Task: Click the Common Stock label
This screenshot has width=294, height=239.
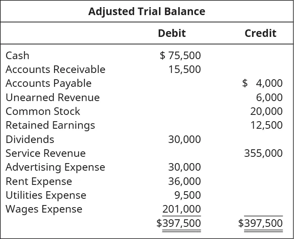Action: pyautogui.click(x=43, y=111)
